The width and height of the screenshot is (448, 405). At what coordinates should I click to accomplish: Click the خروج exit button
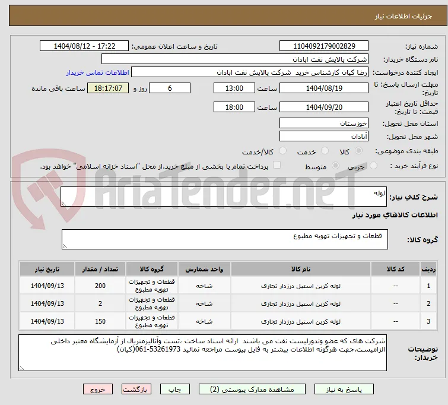(x=98, y=390)
